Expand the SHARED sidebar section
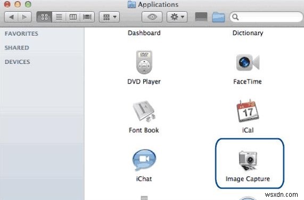 point(17,48)
